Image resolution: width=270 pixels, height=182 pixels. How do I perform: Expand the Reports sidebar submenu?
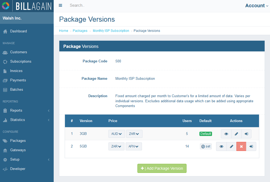(x=27, y=111)
